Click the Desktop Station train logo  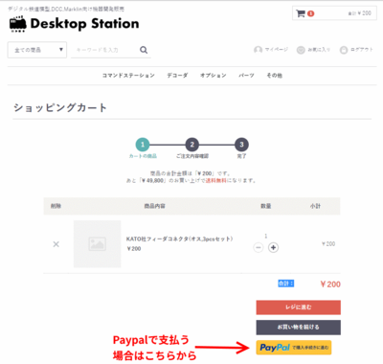pyautogui.click(x=17, y=24)
